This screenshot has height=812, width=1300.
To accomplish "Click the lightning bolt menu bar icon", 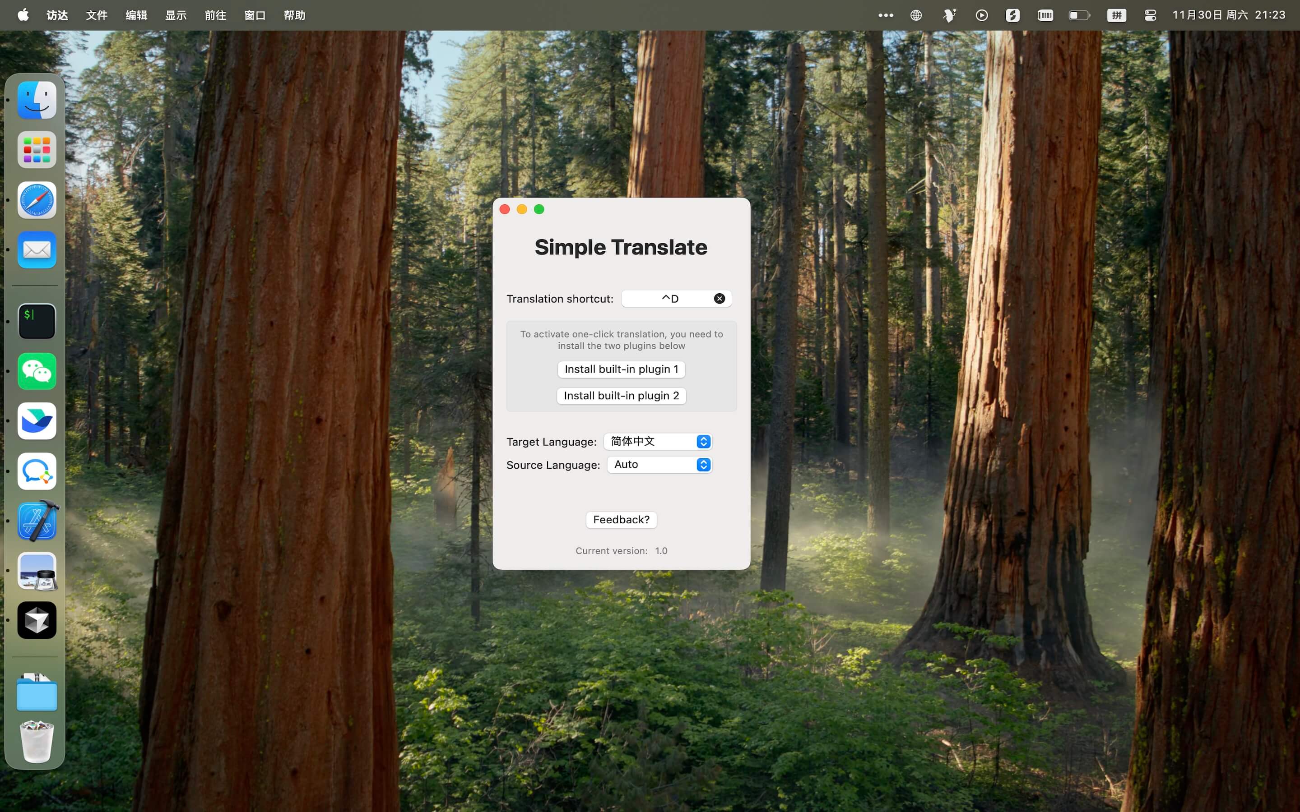I will 1012,15.
